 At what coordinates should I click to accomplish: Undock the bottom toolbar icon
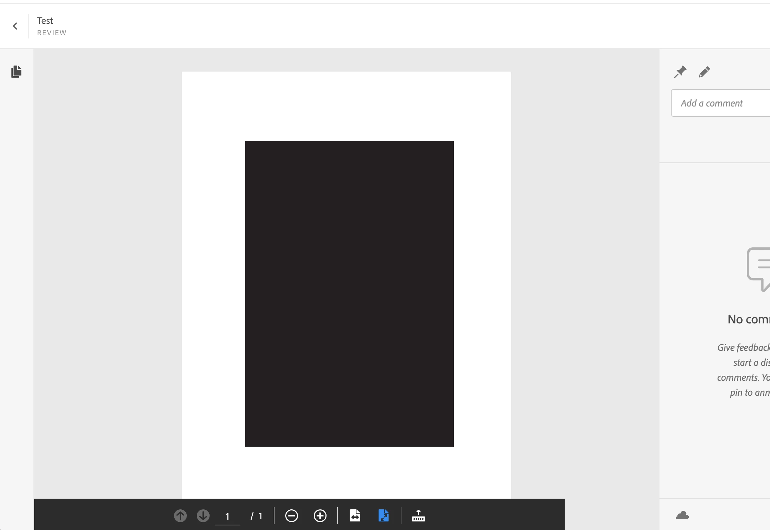[418, 515]
